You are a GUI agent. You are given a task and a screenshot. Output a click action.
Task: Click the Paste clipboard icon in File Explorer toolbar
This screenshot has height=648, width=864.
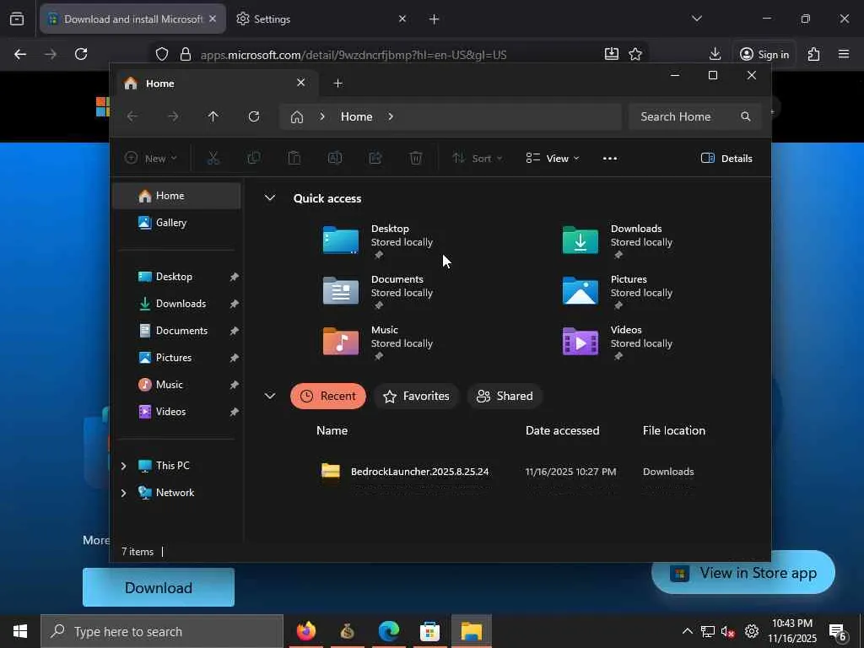tap(294, 158)
